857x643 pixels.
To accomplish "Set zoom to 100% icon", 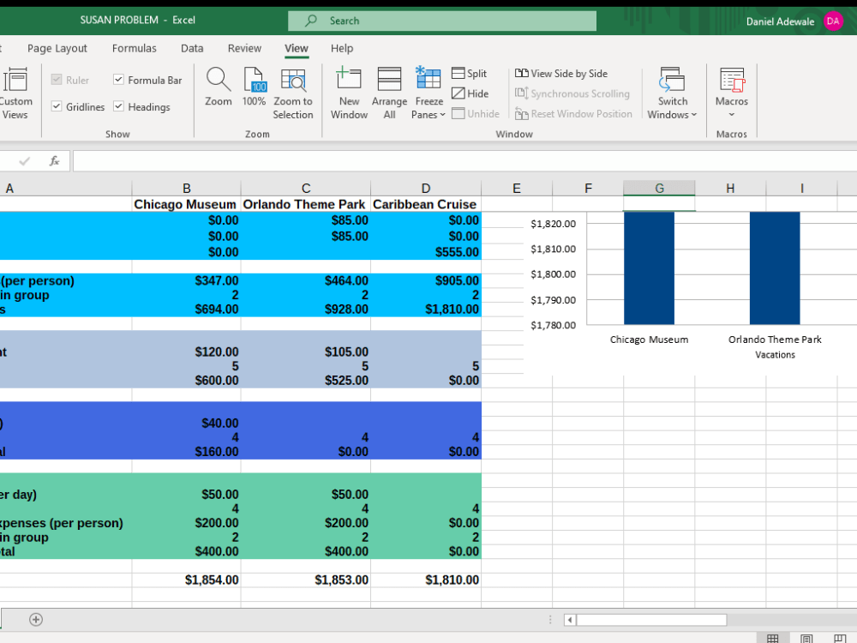I will (255, 80).
